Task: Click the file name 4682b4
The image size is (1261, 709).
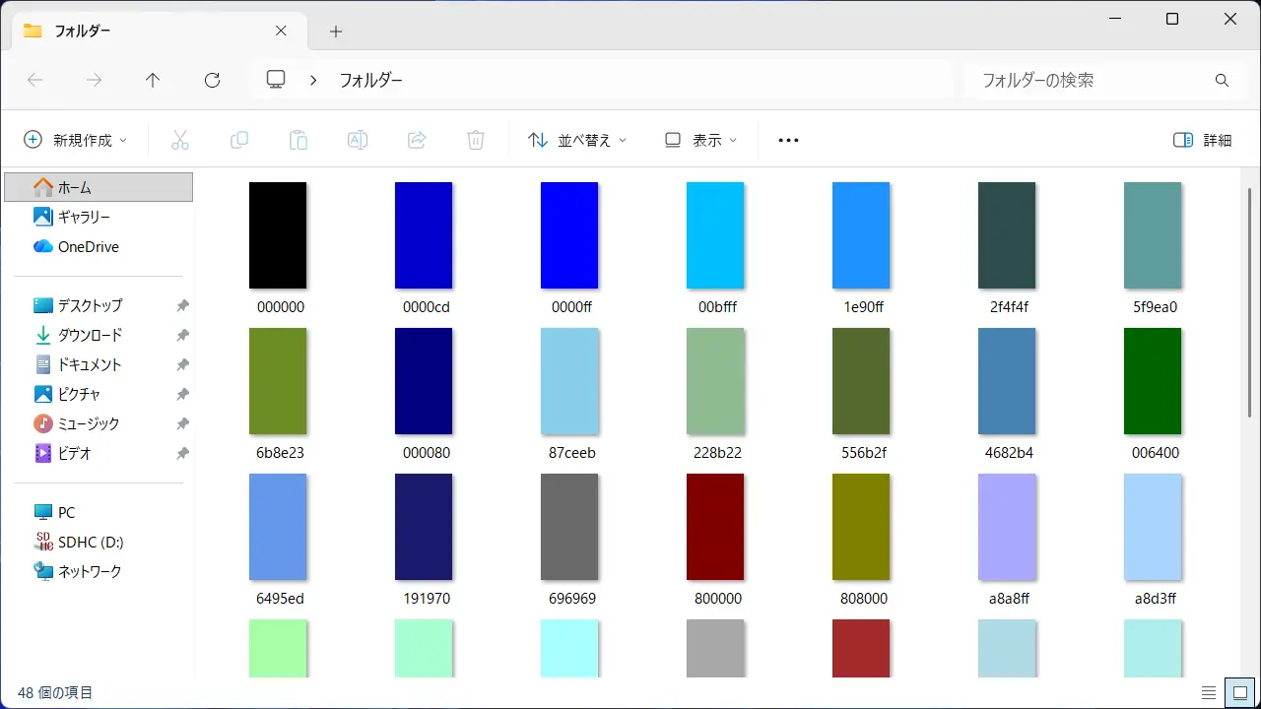Action: coord(1010,453)
